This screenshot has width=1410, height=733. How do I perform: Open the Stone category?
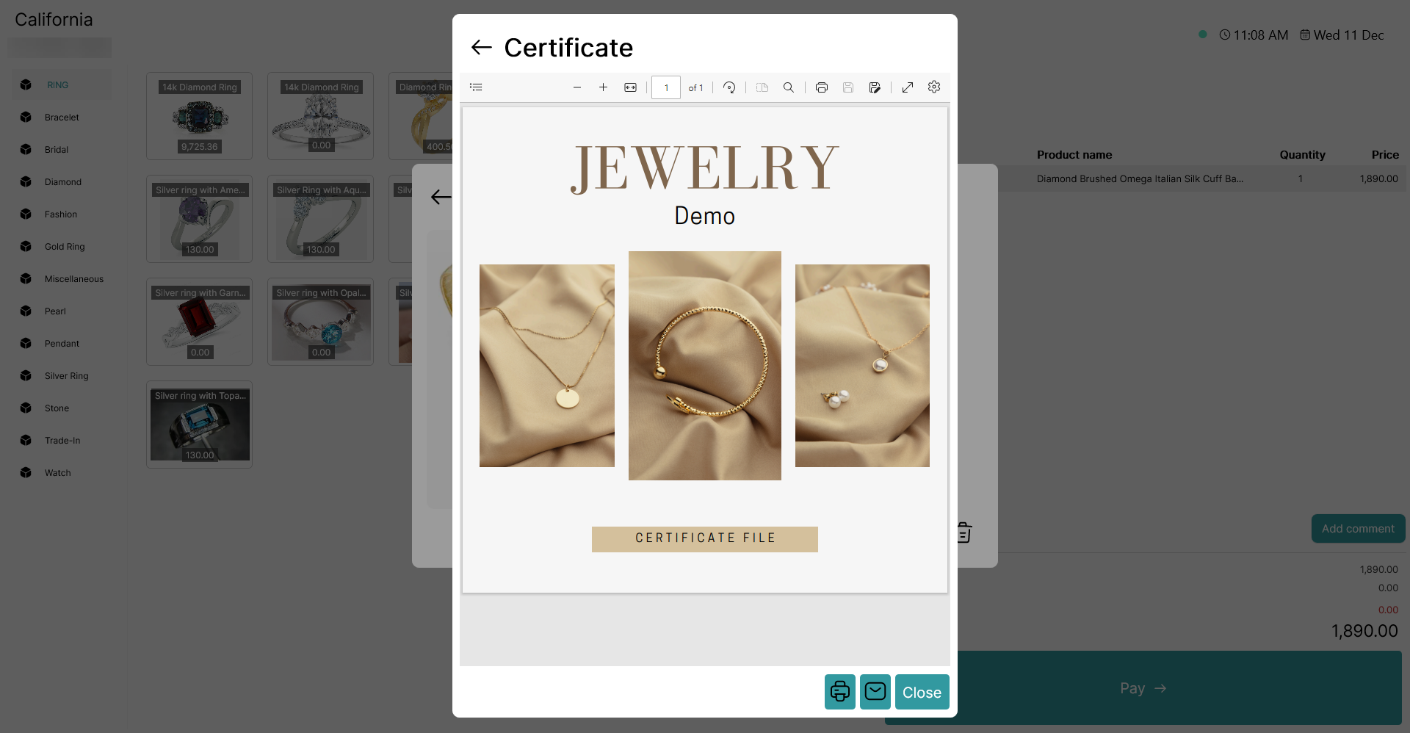coord(62,408)
